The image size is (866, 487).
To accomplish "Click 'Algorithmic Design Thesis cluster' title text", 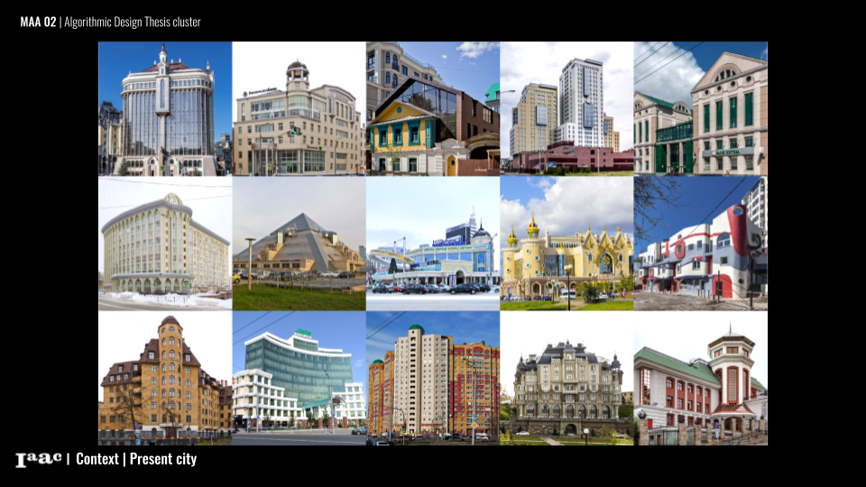I will [133, 22].
